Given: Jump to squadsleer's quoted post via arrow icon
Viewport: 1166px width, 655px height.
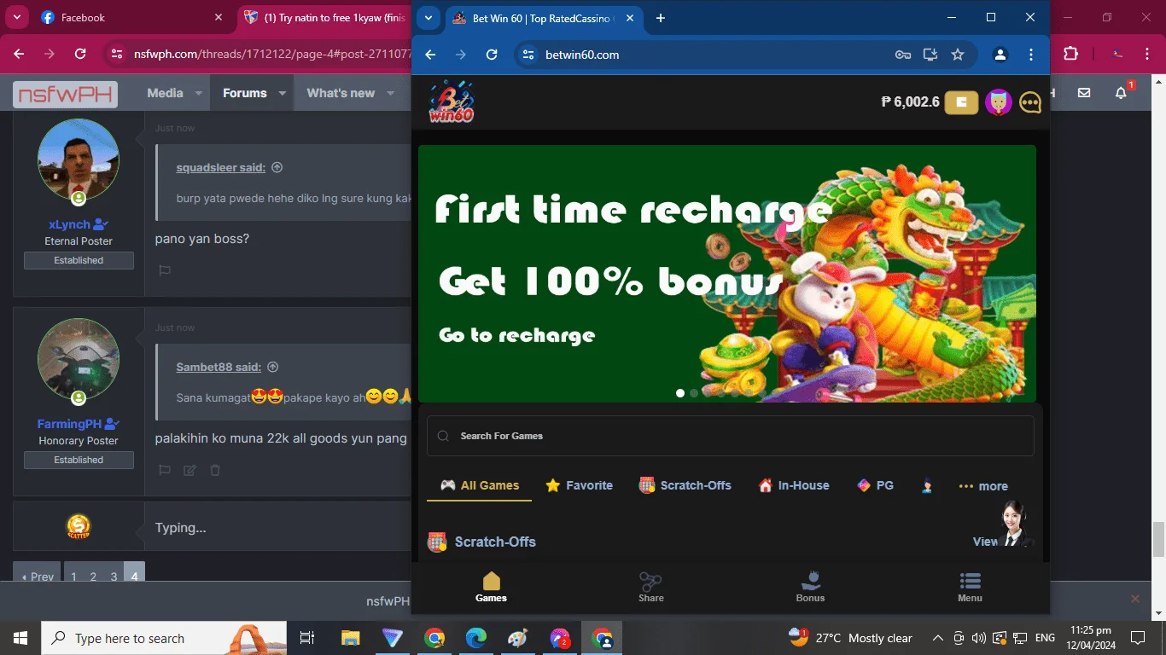Looking at the screenshot, I should point(277,168).
